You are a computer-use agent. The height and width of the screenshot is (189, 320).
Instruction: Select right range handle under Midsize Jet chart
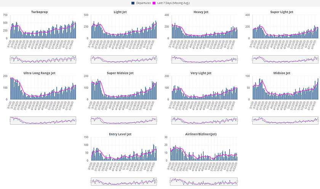coord(318,121)
